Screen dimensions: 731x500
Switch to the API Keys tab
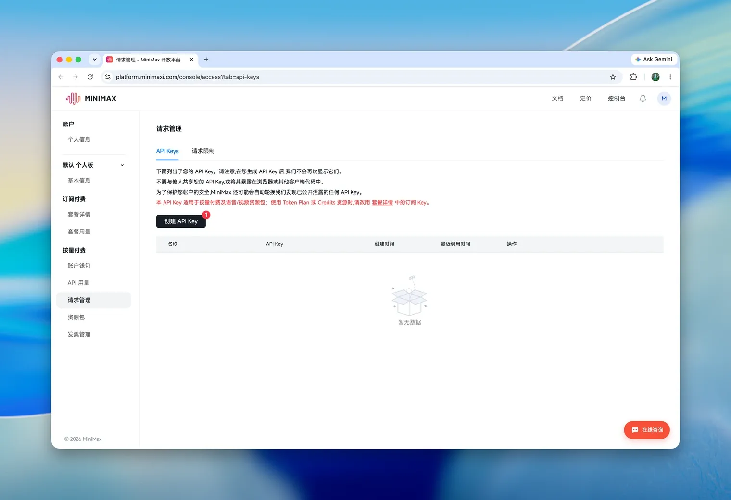pos(167,151)
